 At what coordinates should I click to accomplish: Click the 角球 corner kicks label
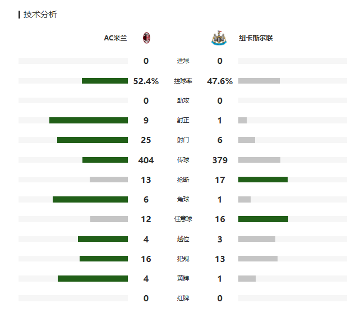(x=183, y=199)
